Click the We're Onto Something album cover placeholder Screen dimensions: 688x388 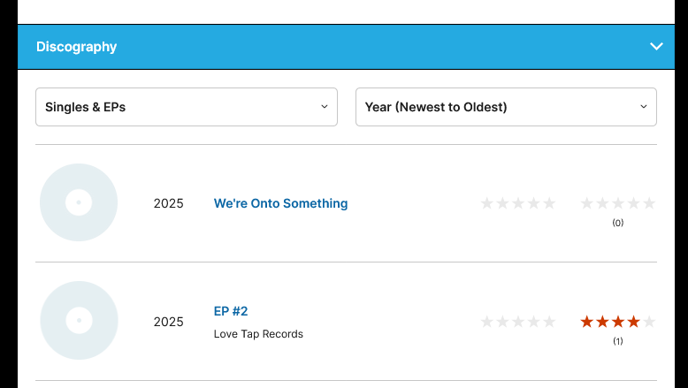[x=79, y=202]
